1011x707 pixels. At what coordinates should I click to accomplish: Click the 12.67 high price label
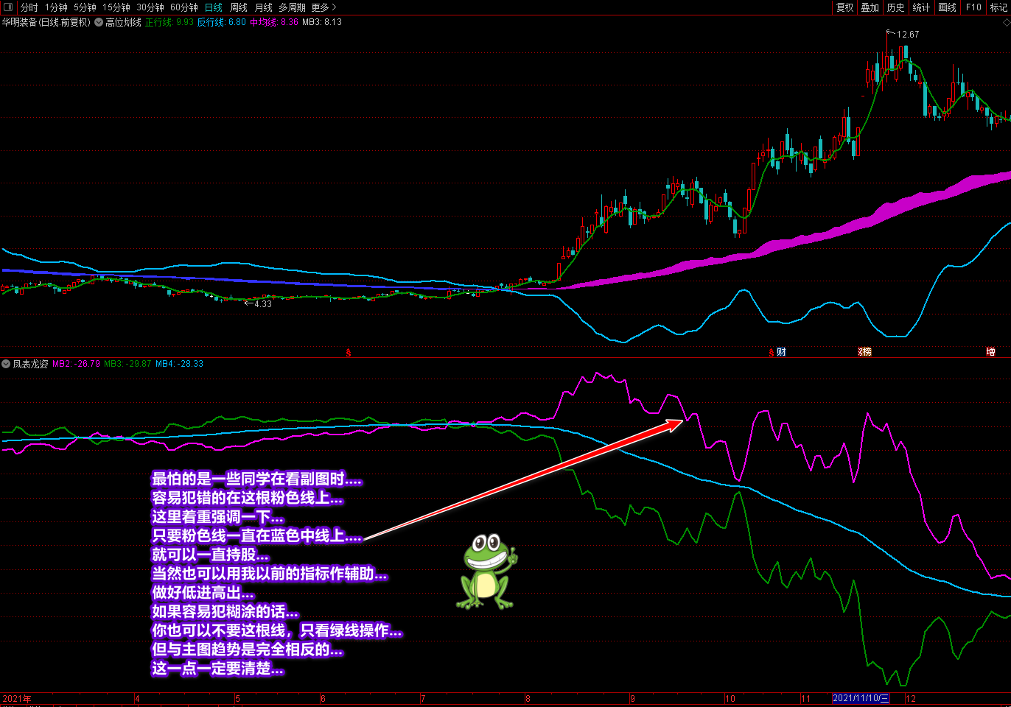click(x=907, y=35)
